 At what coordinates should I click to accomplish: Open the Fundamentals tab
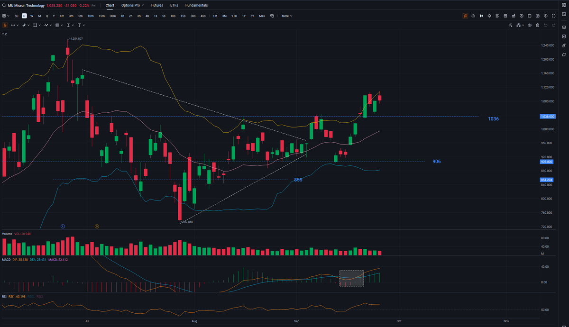196,5
